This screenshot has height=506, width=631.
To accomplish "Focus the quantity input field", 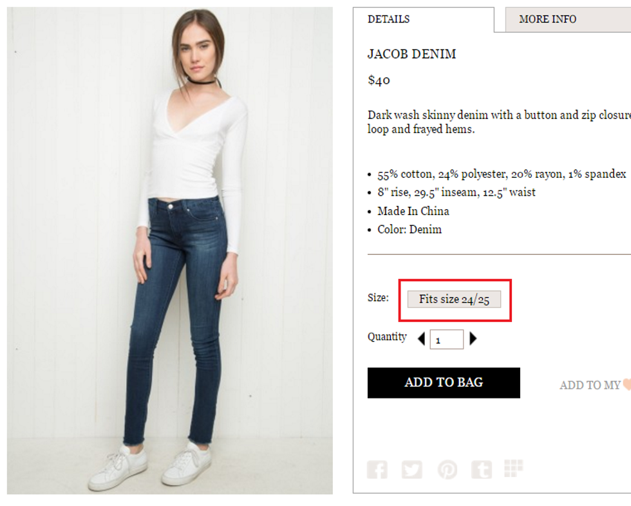I will 447,339.
